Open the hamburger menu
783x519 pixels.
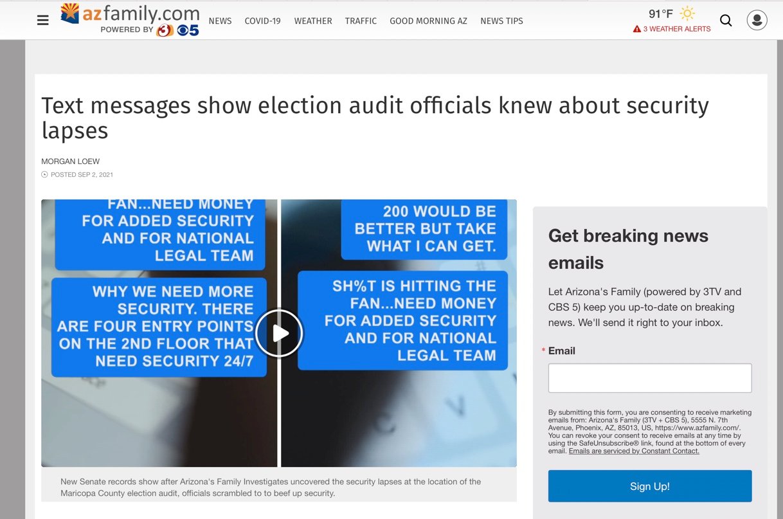[x=43, y=21]
